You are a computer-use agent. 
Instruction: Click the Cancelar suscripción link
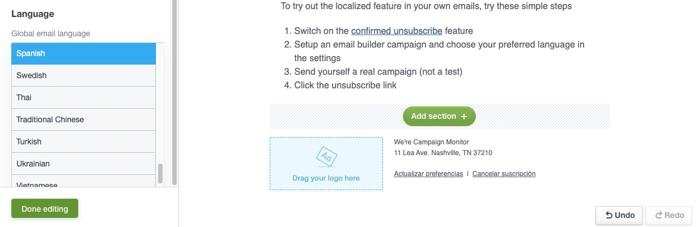point(504,174)
